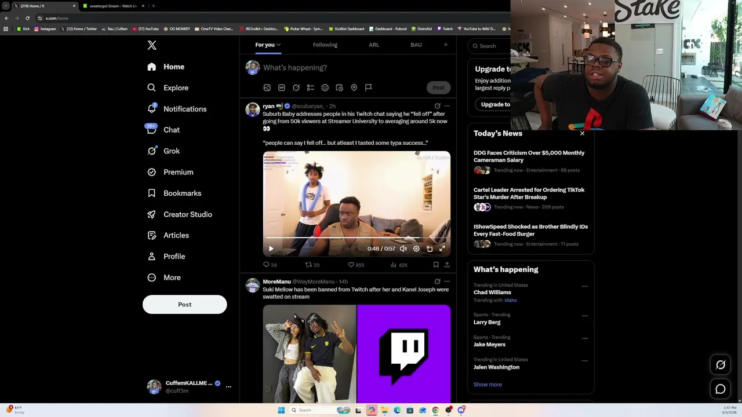Image resolution: width=742 pixels, height=417 pixels.
Task: Add media image to the new post
Action: pyautogui.click(x=267, y=87)
